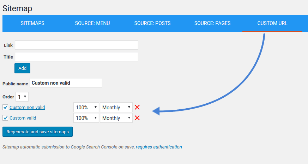Remove the Custom valid row with red X
Image resolution: width=308 pixels, height=164 pixels.
point(137,118)
